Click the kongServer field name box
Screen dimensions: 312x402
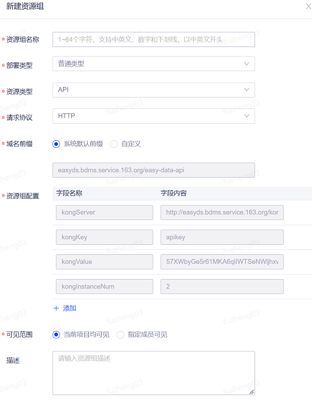(105, 212)
